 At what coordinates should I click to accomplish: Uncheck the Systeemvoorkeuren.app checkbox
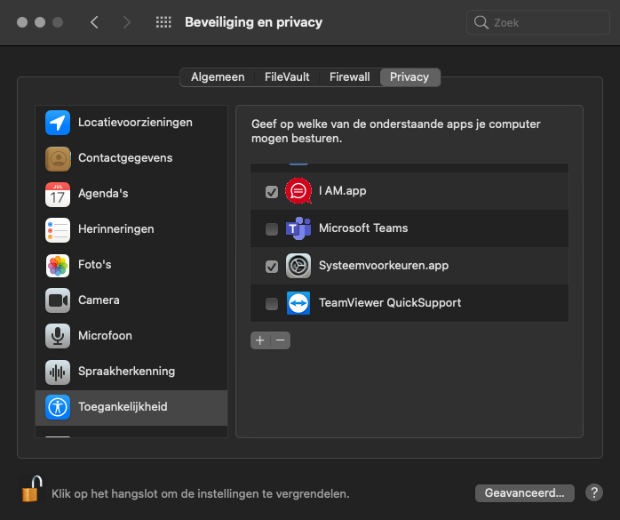click(x=272, y=267)
